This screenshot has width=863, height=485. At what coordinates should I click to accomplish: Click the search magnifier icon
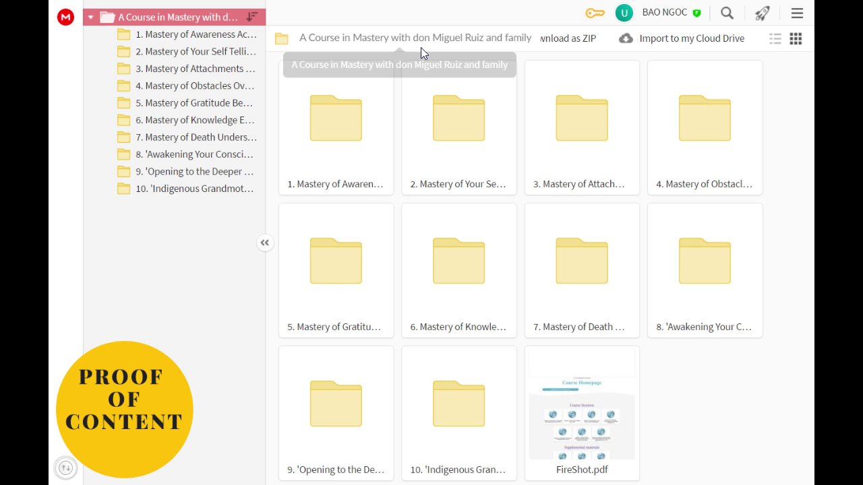coord(727,13)
